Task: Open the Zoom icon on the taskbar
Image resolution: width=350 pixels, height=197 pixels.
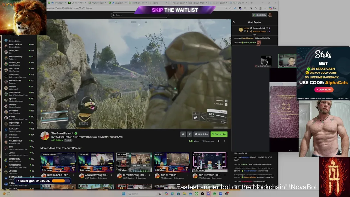Action: [220, 194]
